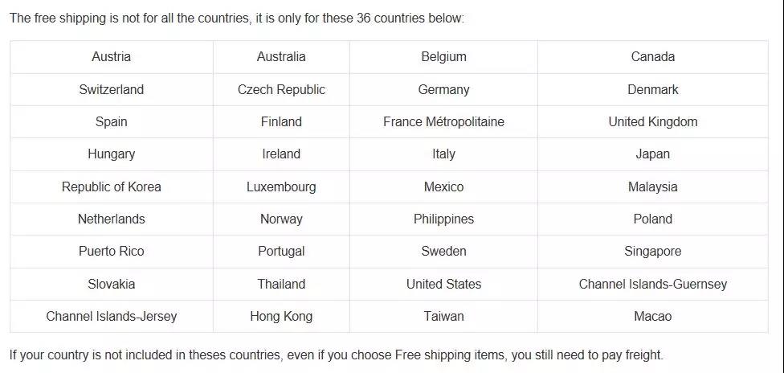Select Czech Republic in the table
Image resolution: width=784 pixels, height=373 pixels.
click(281, 89)
